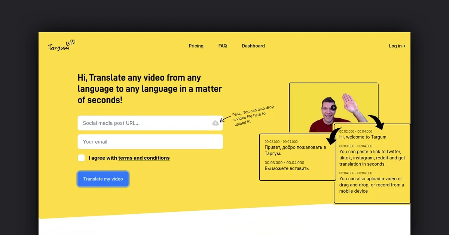Go to the FAQ section
This screenshot has width=449, height=235.
click(223, 46)
